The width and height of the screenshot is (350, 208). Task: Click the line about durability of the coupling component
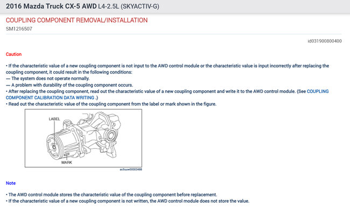tap(69, 85)
